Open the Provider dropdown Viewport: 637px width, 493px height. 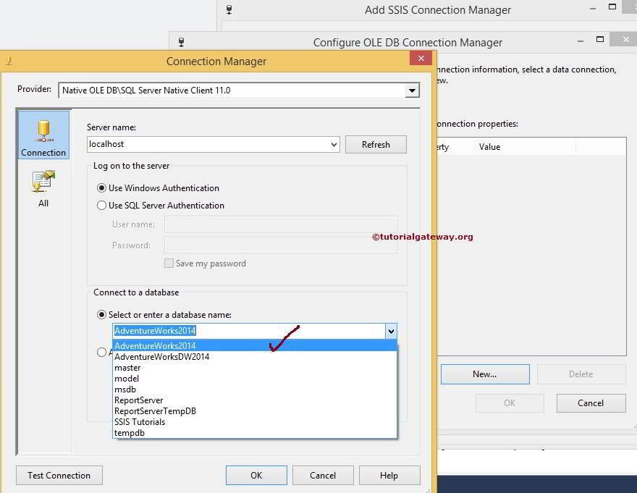click(412, 90)
